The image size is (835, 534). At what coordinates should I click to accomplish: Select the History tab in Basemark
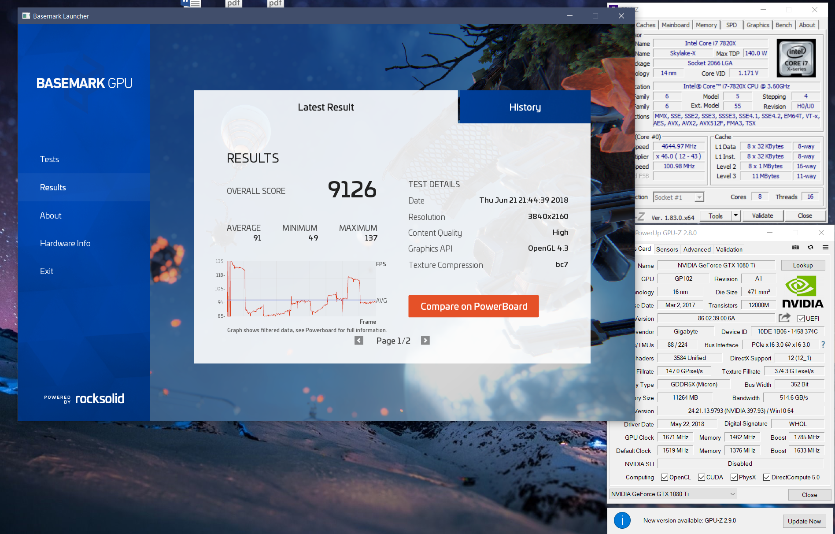pyautogui.click(x=525, y=107)
